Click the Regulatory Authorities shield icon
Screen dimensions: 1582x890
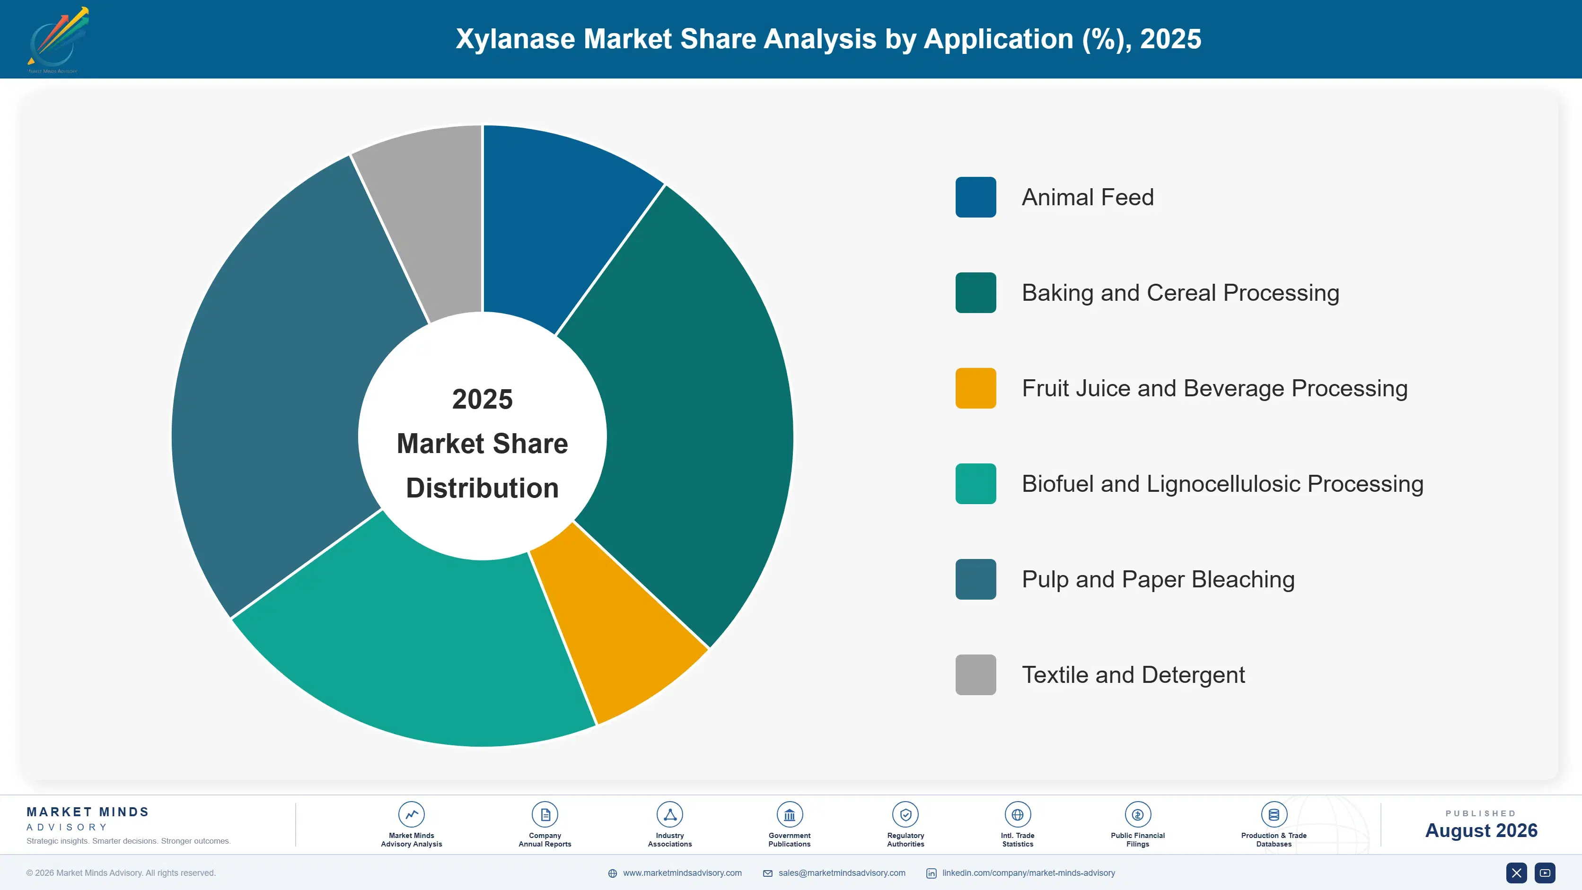(x=905, y=814)
